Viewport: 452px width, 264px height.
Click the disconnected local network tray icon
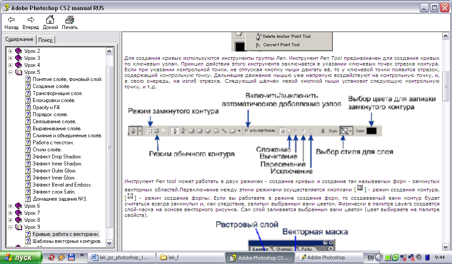411,257
